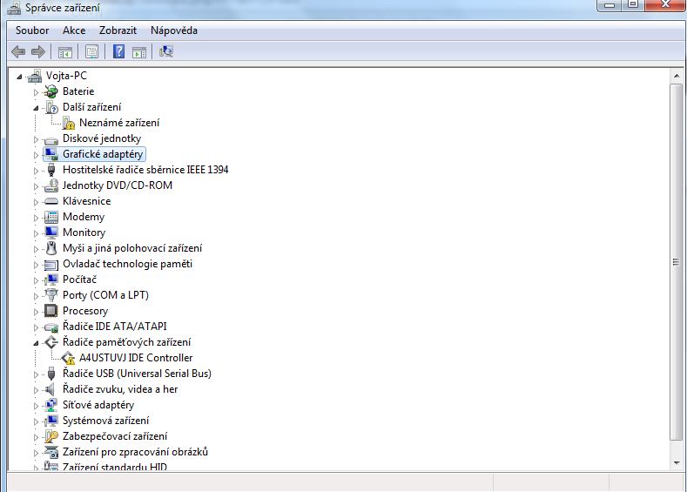Select the Monitory label
The image size is (687, 492).
84,233
